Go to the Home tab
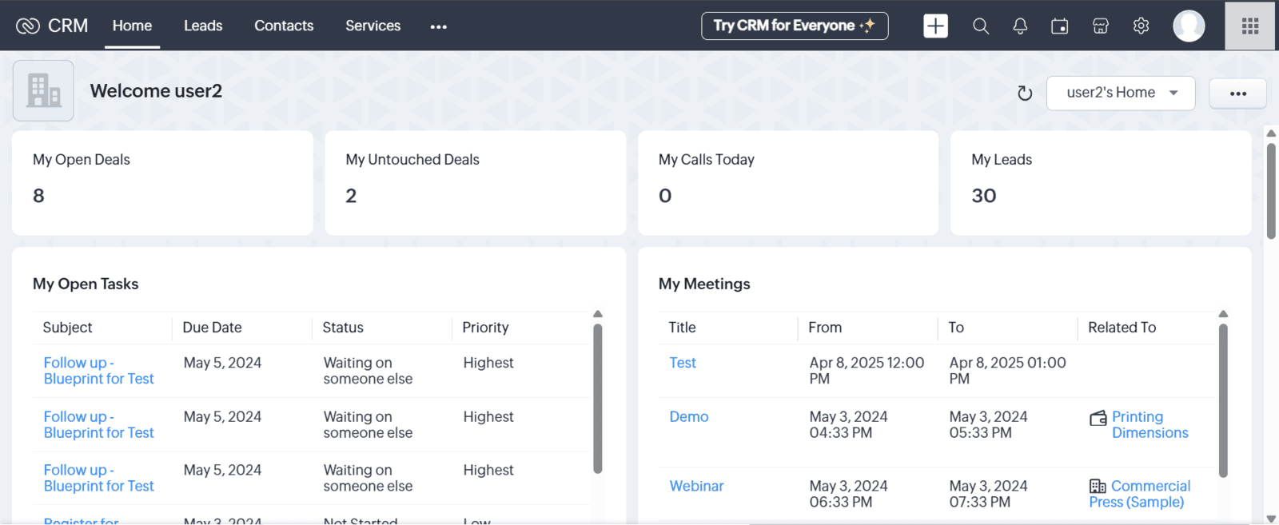 (132, 26)
